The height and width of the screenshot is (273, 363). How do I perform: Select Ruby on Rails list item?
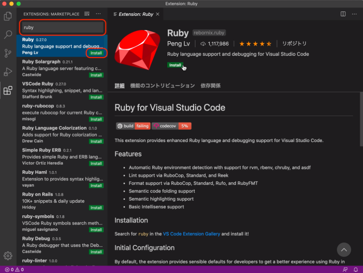(62, 201)
